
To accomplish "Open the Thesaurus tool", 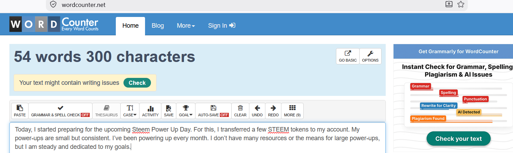I will click(x=106, y=111).
